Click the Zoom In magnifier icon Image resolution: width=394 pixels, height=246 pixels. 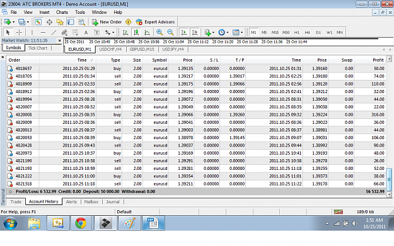click(159, 32)
